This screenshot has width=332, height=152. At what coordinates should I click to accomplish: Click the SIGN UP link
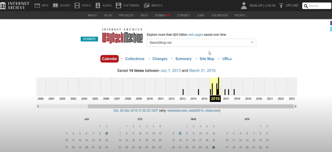click(256, 6)
